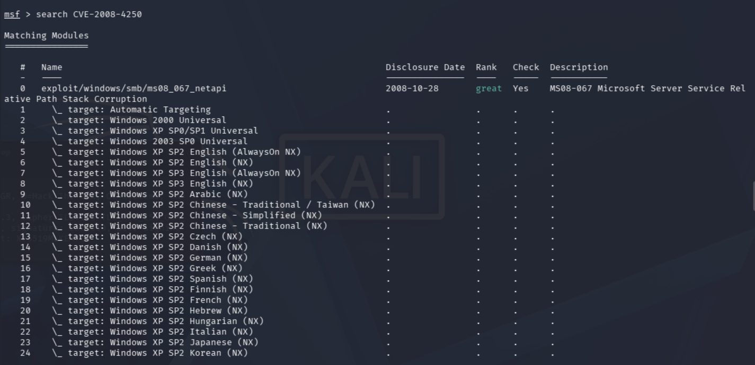This screenshot has height=365, width=755.
Task: Click the 'Check' column header
Action: (526, 67)
